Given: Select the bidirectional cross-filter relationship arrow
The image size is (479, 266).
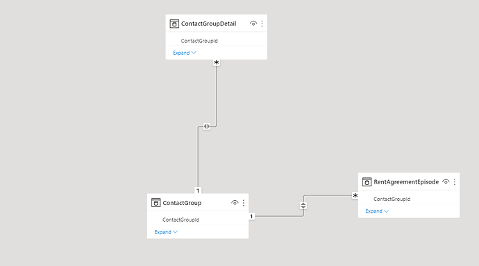Looking at the screenshot, I should click(x=207, y=126).
